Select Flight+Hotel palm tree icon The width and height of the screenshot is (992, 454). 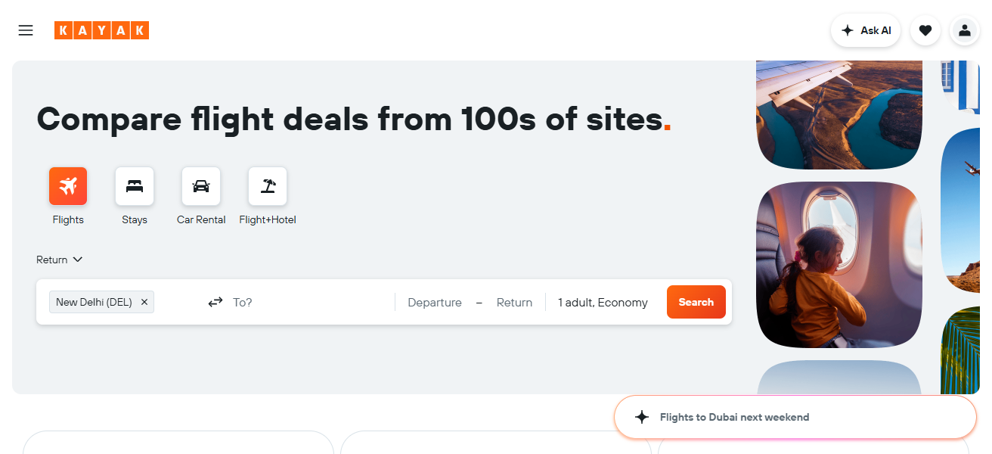pos(268,186)
